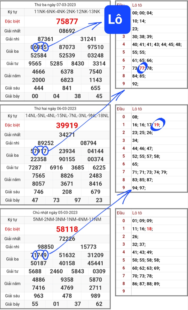Select sixth prize number 989
Image resolution: width=188 pixels, height=310 pixels.
pyautogui.click(x=96, y=296)
